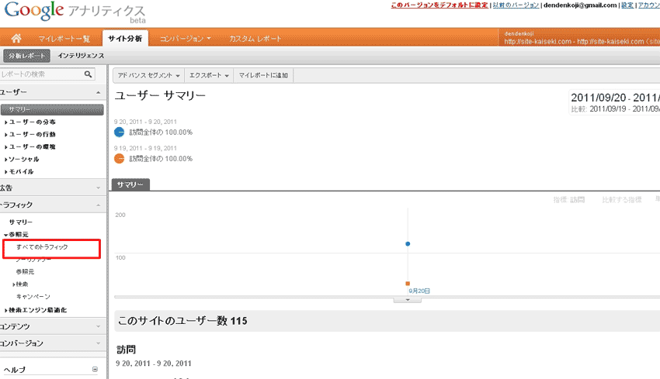This screenshot has width=660, height=379.
Task: Click the 設定 link at top
Action: (x=627, y=5)
